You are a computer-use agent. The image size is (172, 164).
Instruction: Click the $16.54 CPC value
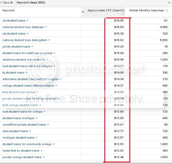pos(119,27)
